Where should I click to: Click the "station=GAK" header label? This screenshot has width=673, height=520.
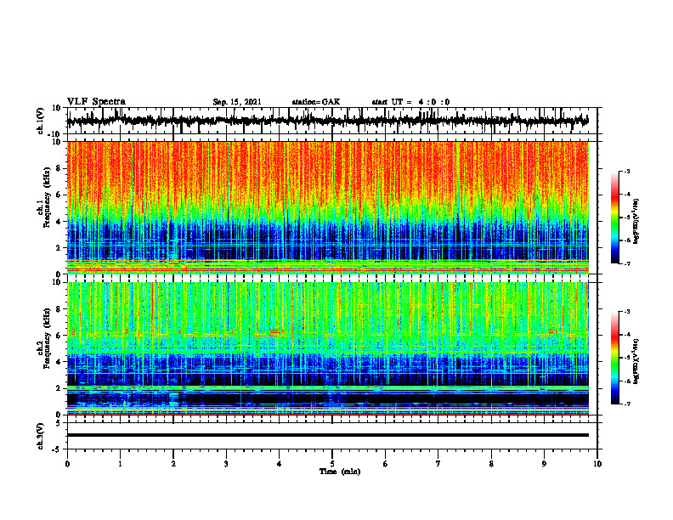(x=316, y=102)
